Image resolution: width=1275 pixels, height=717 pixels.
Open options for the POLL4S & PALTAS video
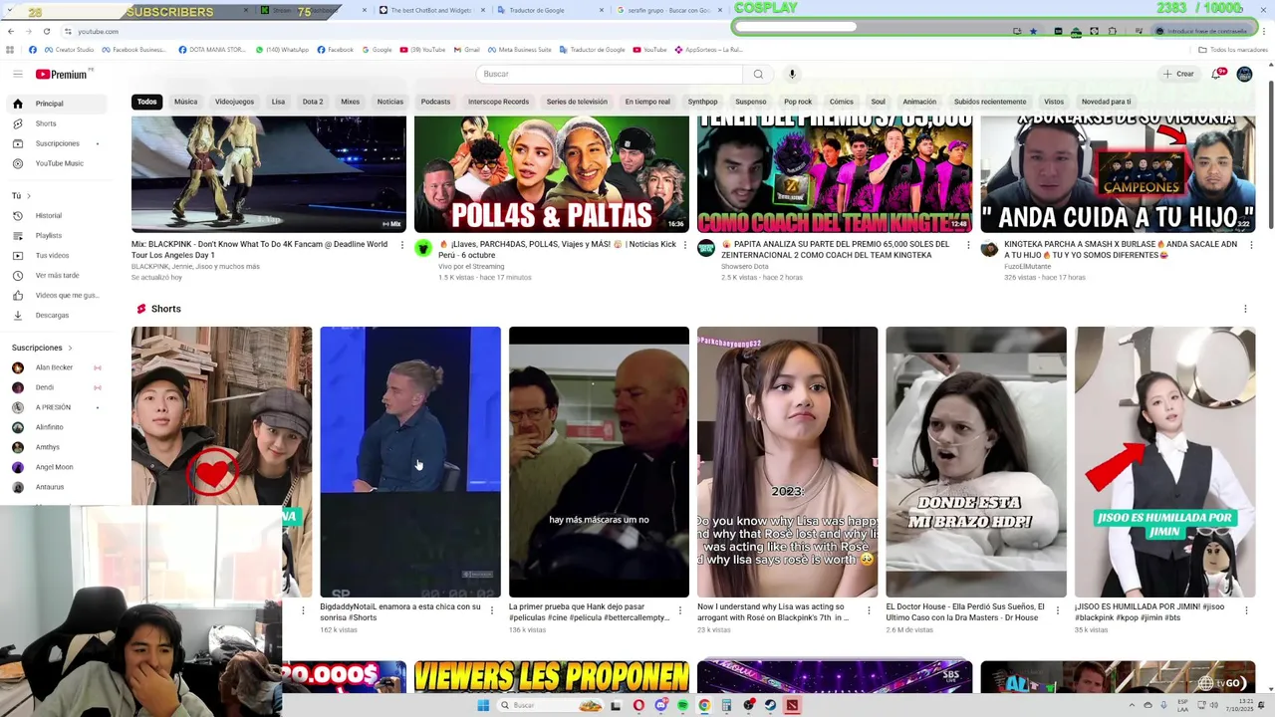tap(685, 245)
